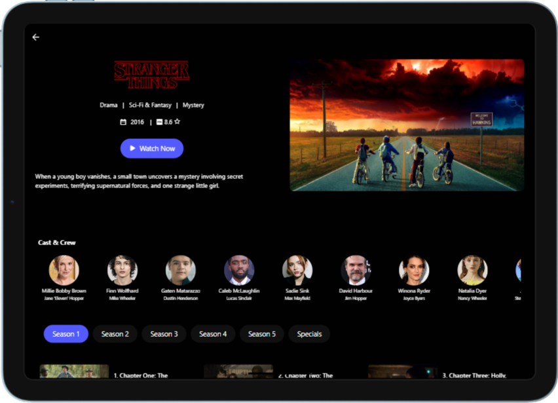This screenshot has height=403, width=558.
Task: Open the Drama genre link
Action: click(109, 105)
